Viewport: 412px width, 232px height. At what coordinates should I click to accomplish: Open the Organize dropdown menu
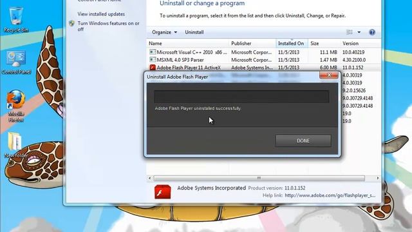(x=164, y=32)
